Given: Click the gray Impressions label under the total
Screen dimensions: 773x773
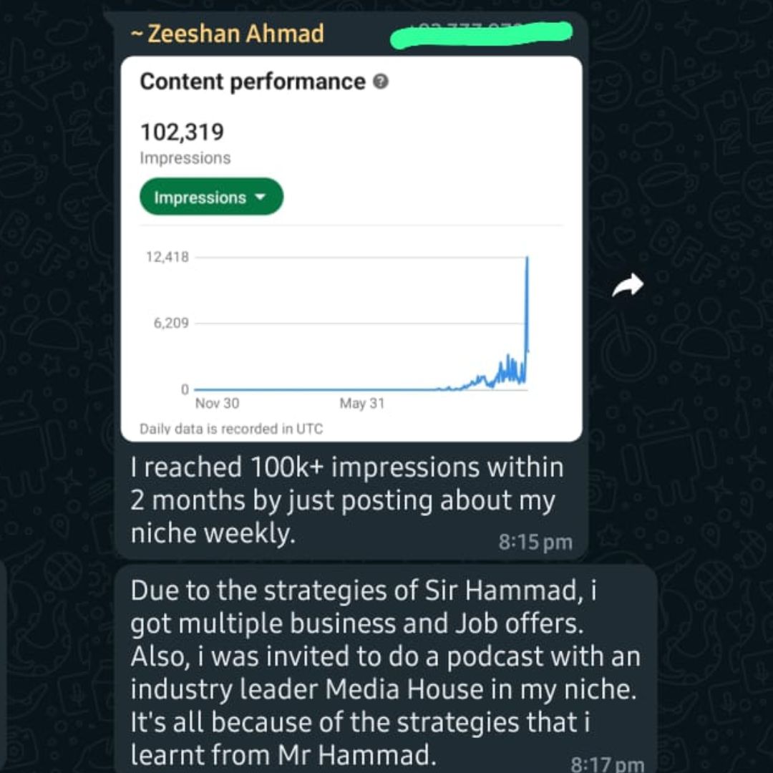Looking at the screenshot, I should pos(185,157).
